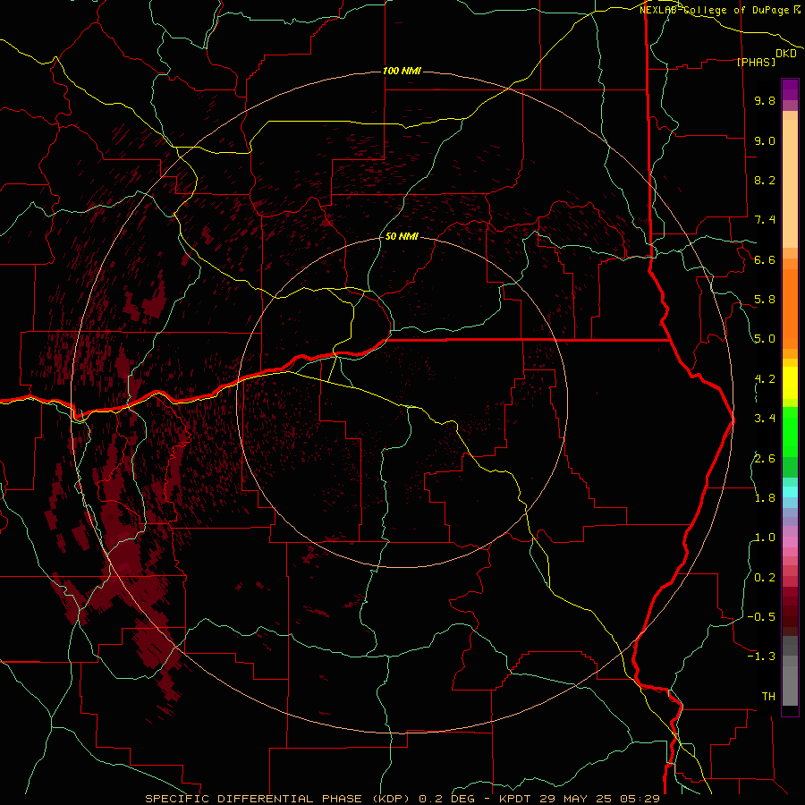
Task: Pick the 9.8 value on the scale
Action: coord(765,100)
